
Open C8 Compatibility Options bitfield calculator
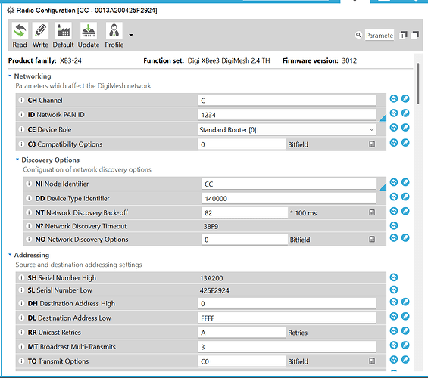[372, 144]
